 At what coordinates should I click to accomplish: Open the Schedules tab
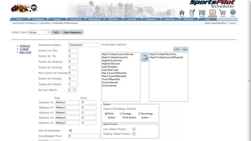point(76,19)
